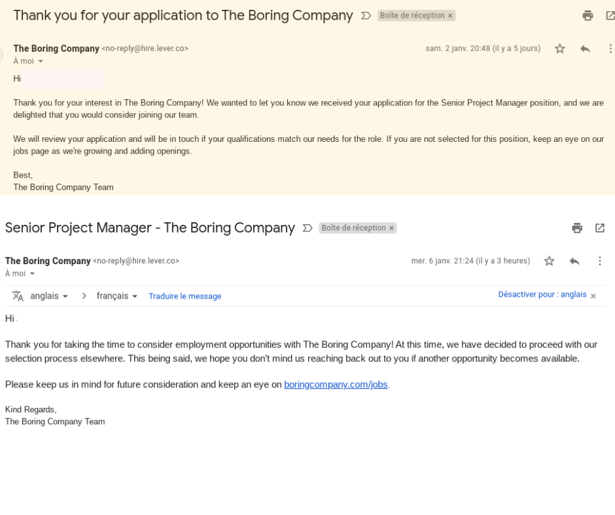Remove Boîte de réception label from second email

point(391,228)
